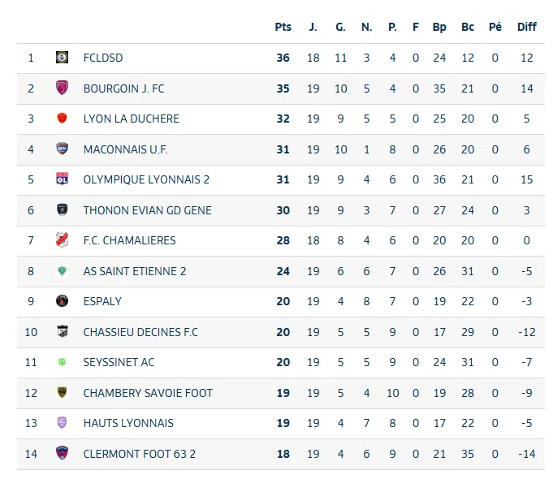This screenshot has height=479, width=553.
Task: Click the Espaly club logo icon
Action: [62, 301]
